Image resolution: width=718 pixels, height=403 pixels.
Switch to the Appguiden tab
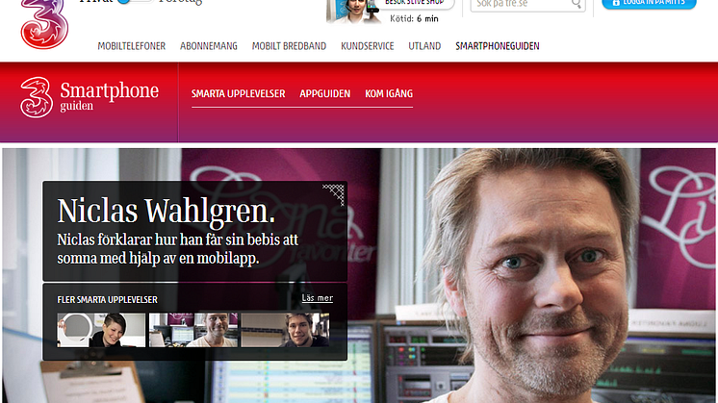pyautogui.click(x=325, y=93)
